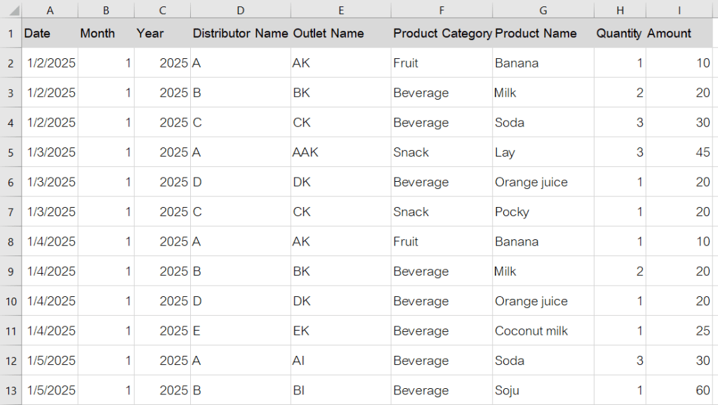This screenshot has height=405, width=718.
Task: Click the Quantity header cell
Action: pyautogui.click(x=620, y=33)
